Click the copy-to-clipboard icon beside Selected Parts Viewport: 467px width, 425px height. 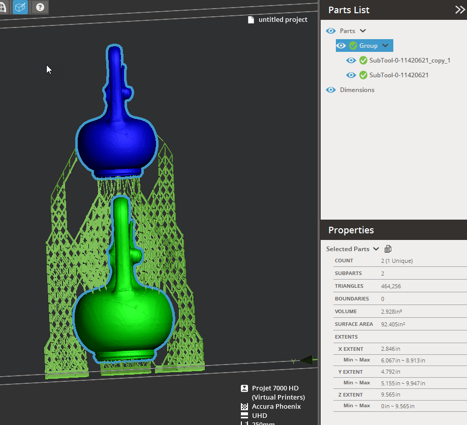[388, 249]
